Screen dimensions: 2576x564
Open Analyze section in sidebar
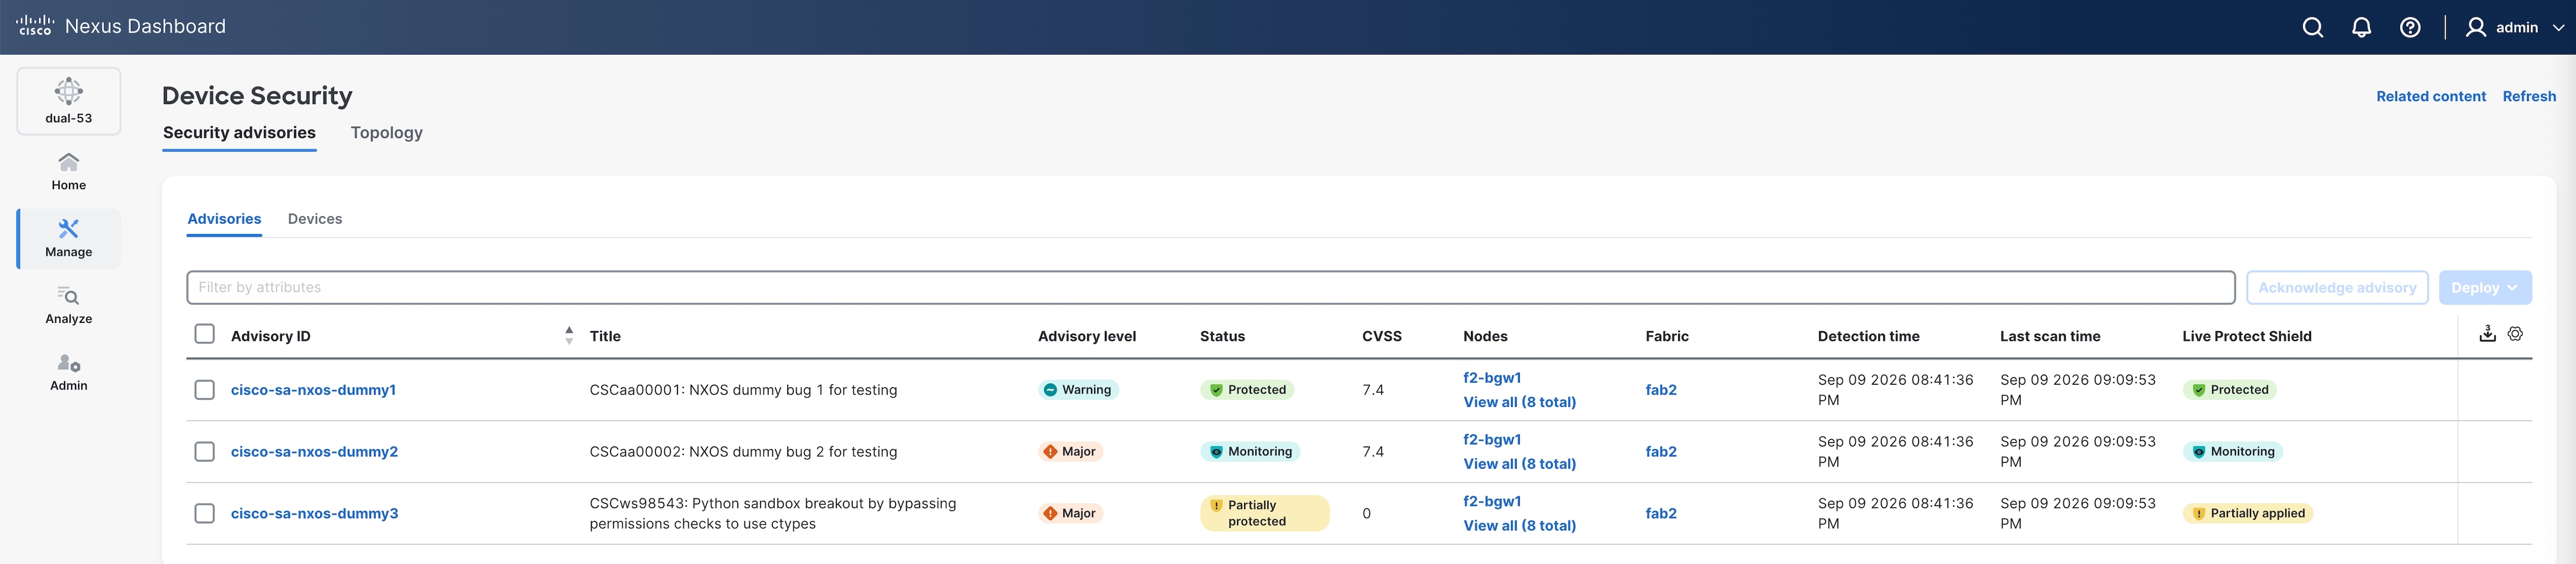[x=69, y=305]
